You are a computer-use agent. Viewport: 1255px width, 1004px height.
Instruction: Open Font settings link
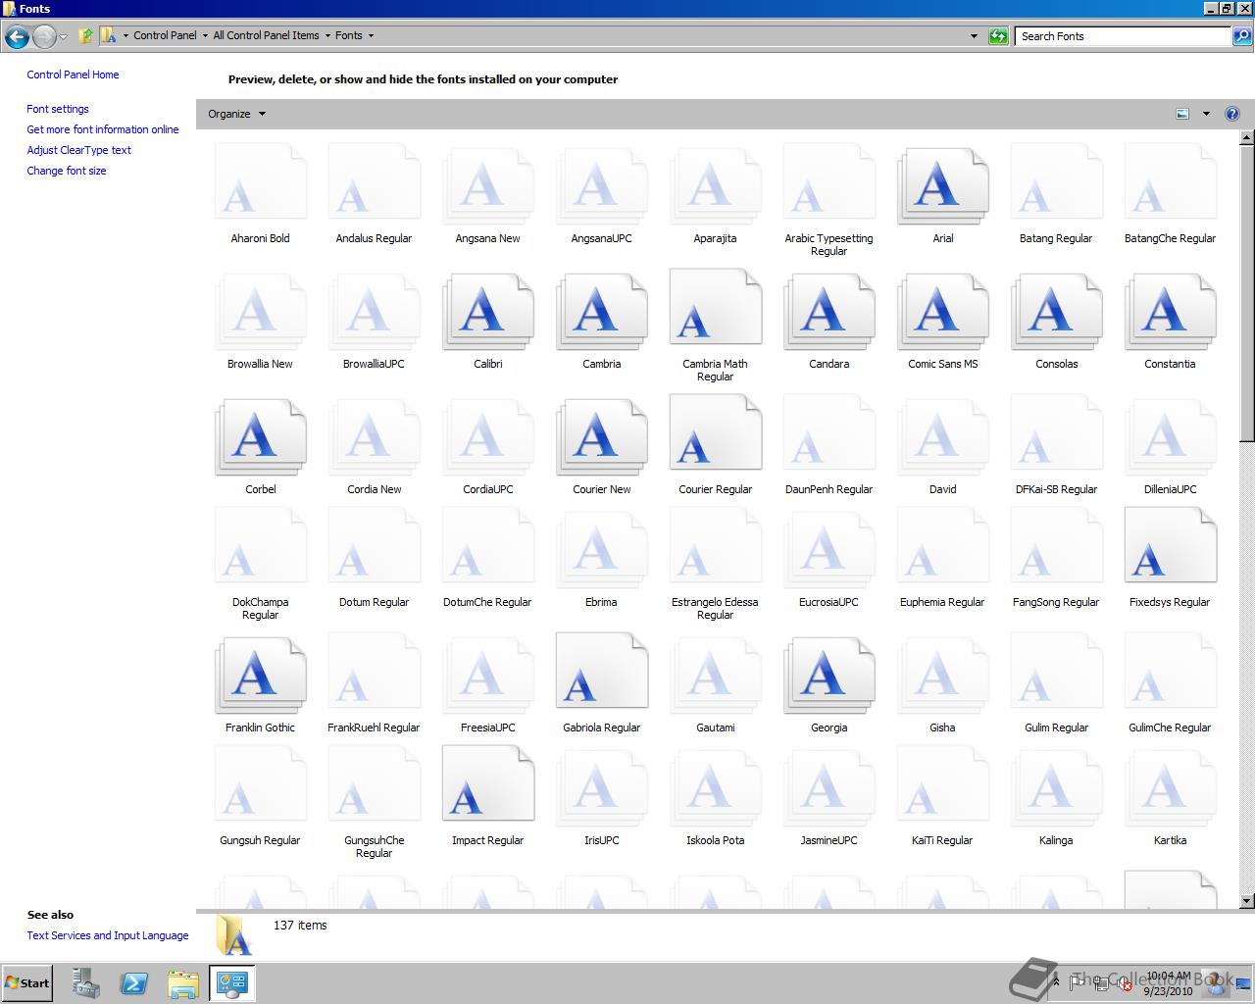click(58, 109)
